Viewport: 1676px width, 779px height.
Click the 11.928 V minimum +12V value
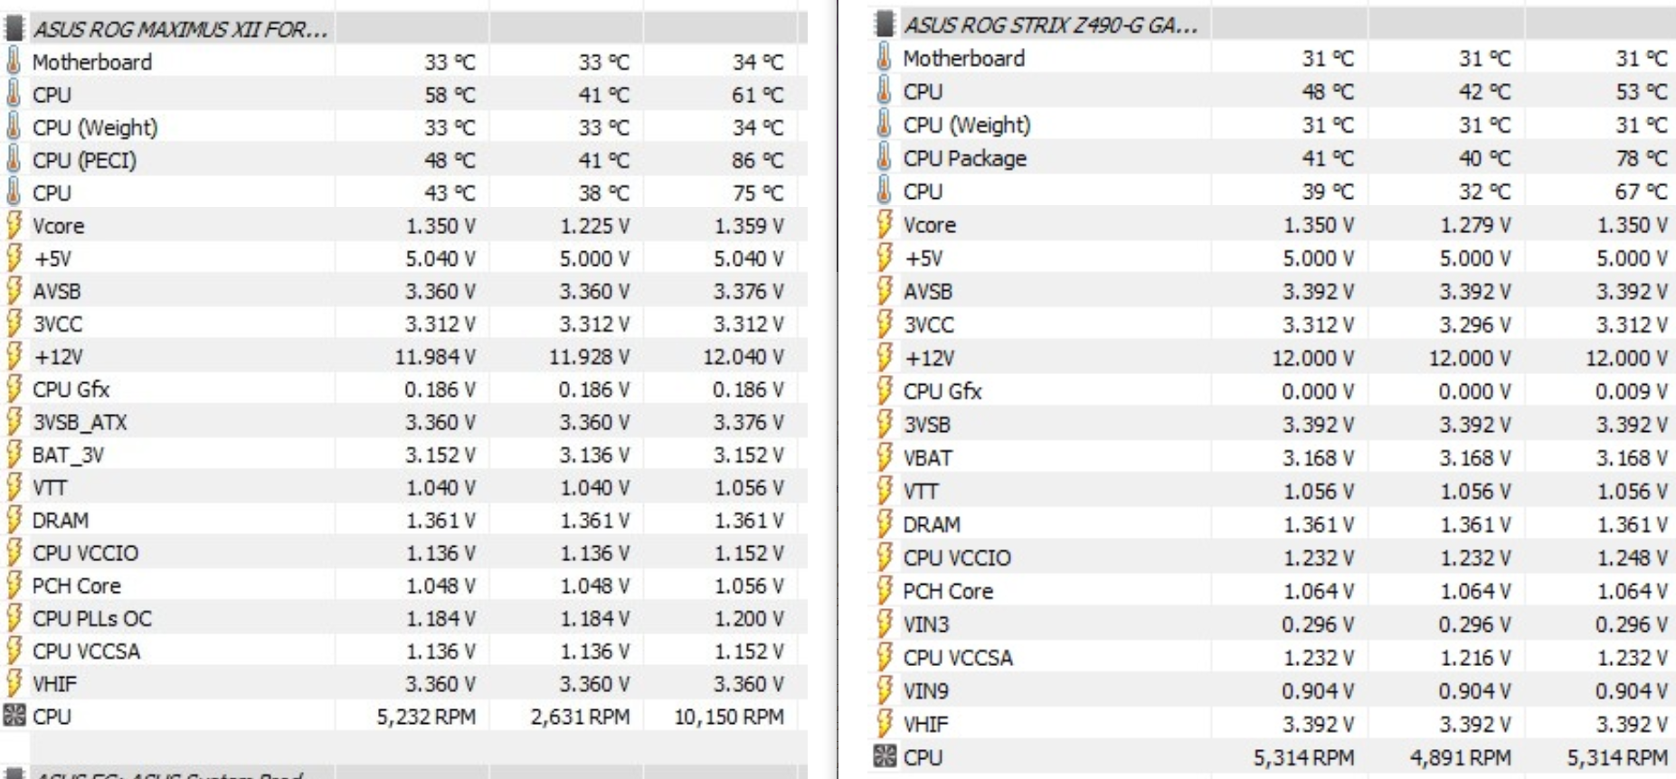589,357
